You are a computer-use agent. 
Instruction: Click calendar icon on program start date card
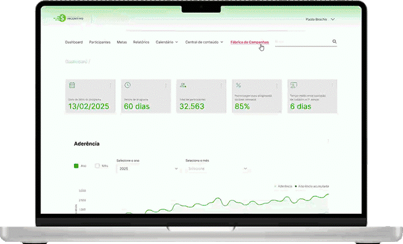(72, 85)
